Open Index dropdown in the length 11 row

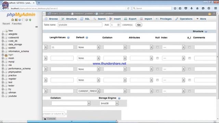click(x=173, y=47)
